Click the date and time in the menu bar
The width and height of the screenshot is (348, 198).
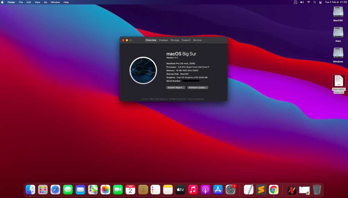click(x=336, y=2)
